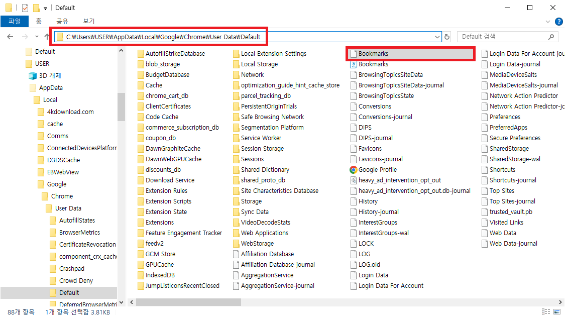Select the Web Data file
This screenshot has width=565, height=319.
503,233
